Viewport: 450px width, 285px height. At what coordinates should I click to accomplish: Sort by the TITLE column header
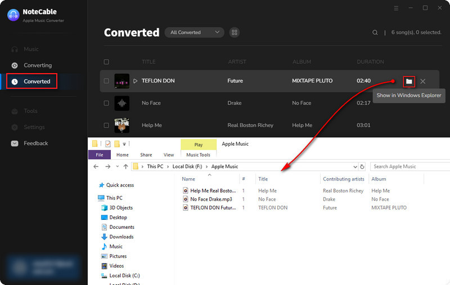(x=148, y=62)
